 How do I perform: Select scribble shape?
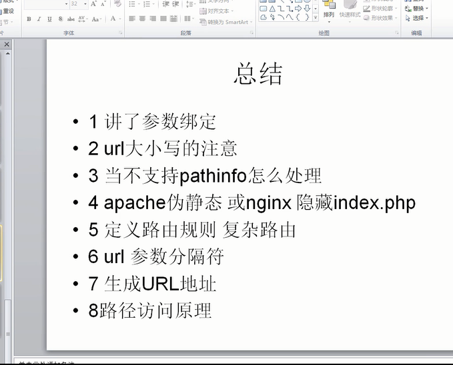click(272, 17)
